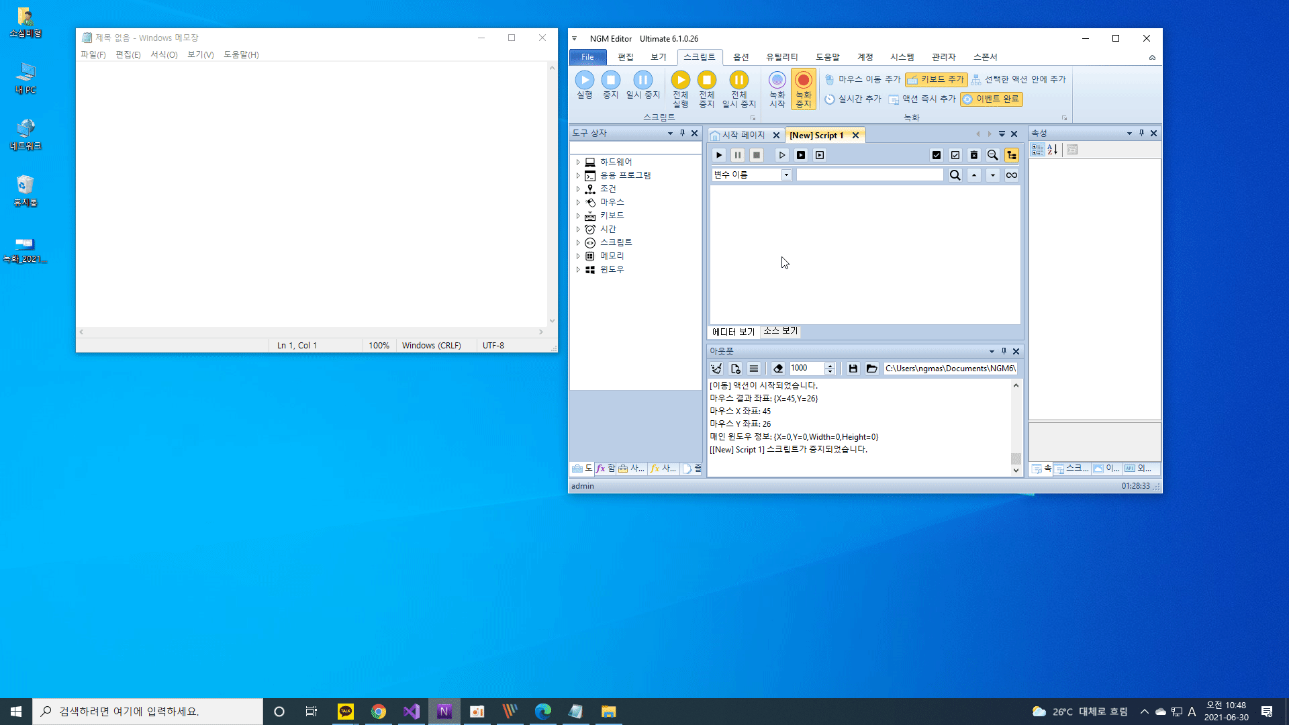Screen dimensions: 1289x725
Task: Click the A-Z sort icon in 속성 panel
Action: (x=1053, y=150)
